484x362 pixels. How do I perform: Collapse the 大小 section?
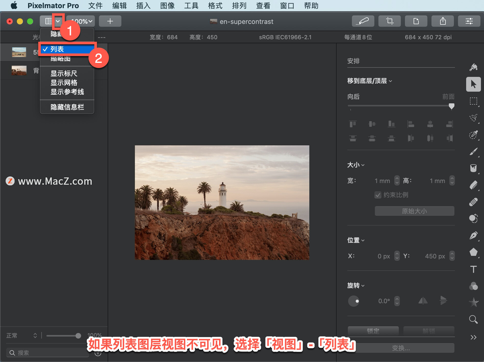point(356,165)
